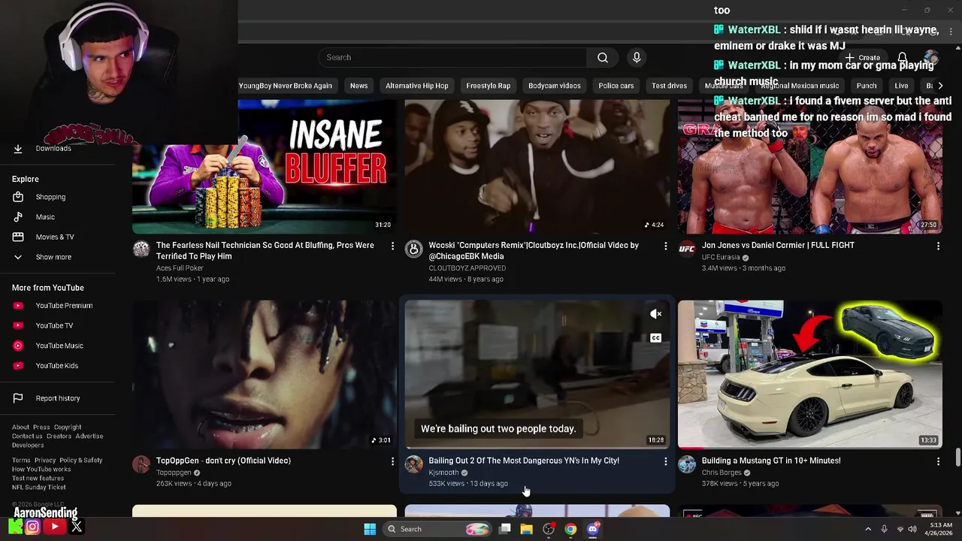Viewport: 962px width, 541px height.
Task: Play the Wooski Computers Remix thumbnail
Action: [x=537, y=166]
